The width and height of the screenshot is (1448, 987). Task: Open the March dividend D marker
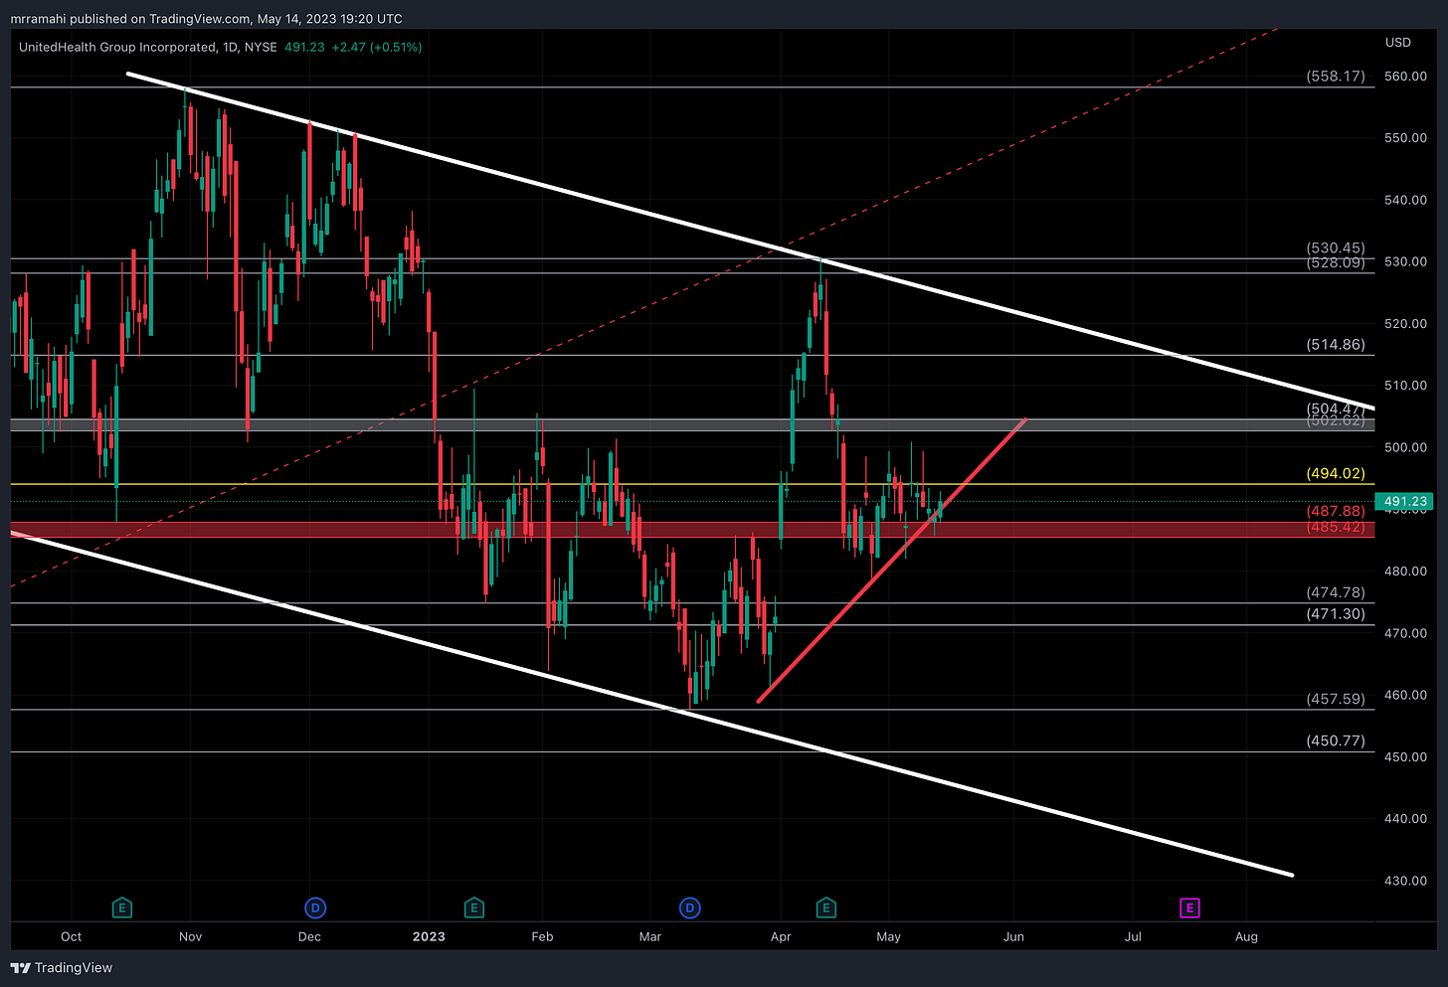689,907
